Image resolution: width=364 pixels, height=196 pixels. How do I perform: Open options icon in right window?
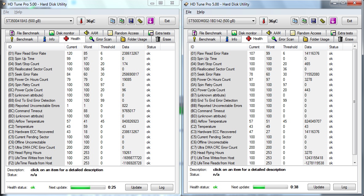(323, 21)
